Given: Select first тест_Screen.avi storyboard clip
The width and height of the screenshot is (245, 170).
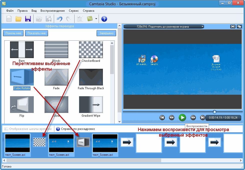Looking at the screenshot, I should 18,145.
